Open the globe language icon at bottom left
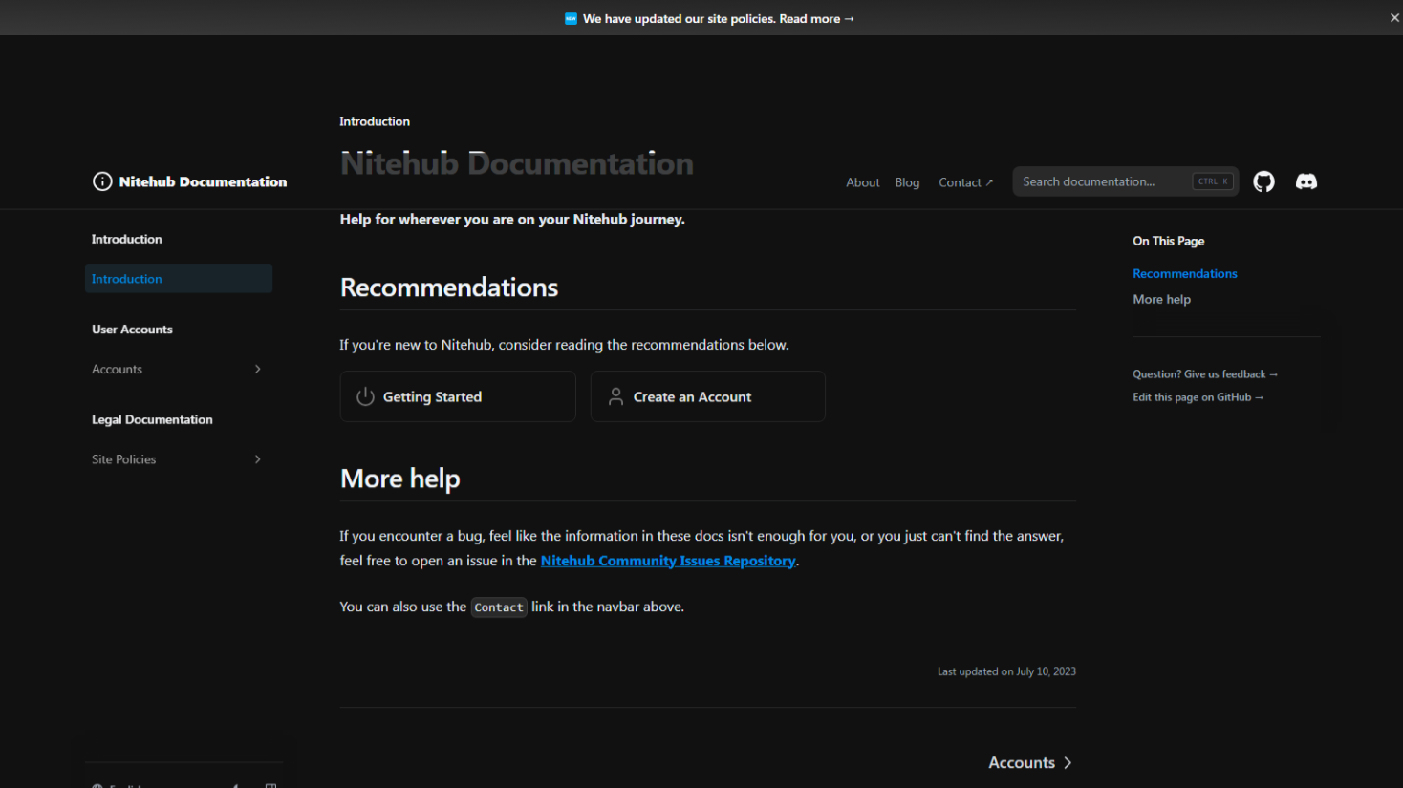 pos(97,785)
